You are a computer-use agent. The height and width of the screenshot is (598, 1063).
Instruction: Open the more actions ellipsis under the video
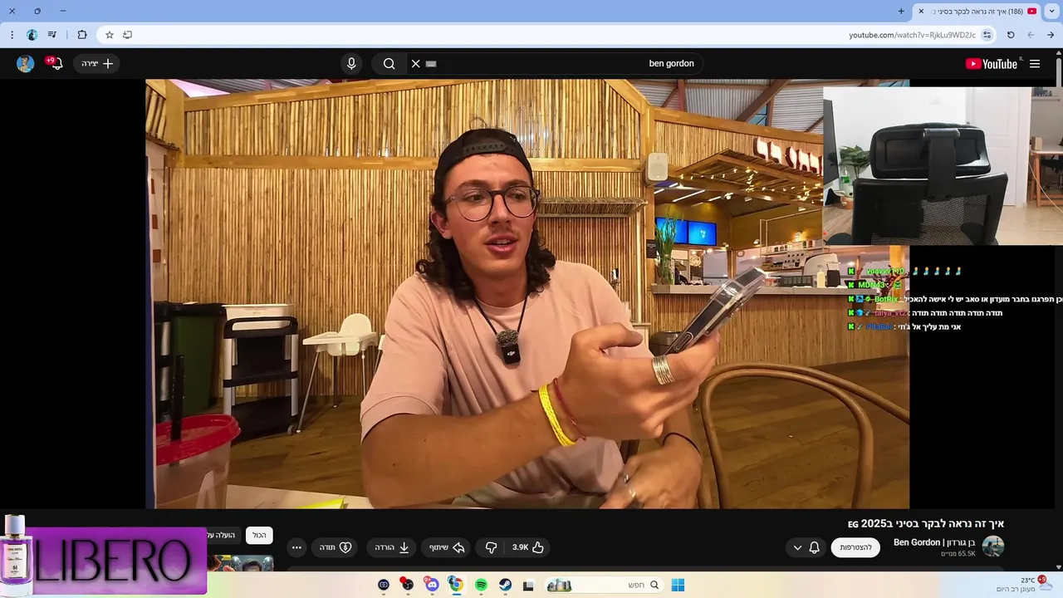pyautogui.click(x=296, y=547)
